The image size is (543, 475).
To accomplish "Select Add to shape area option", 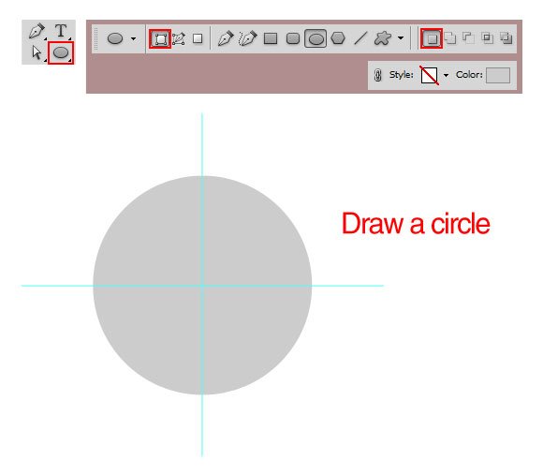I will point(450,38).
